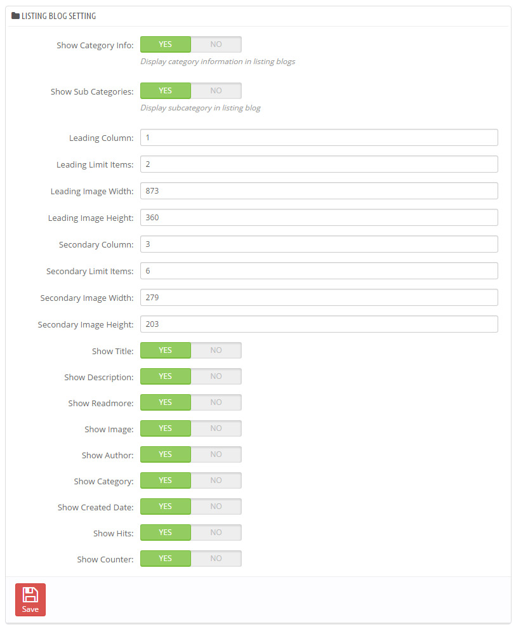The width and height of the screenshot is (516, 629).
Task: Set Show Sub Categories to NO
Action: click(216, 91)
